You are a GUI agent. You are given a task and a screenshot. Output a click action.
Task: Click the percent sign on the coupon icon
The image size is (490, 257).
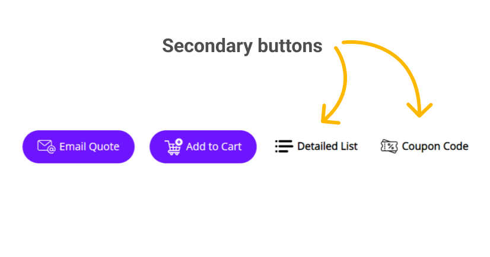click(390, 146)
